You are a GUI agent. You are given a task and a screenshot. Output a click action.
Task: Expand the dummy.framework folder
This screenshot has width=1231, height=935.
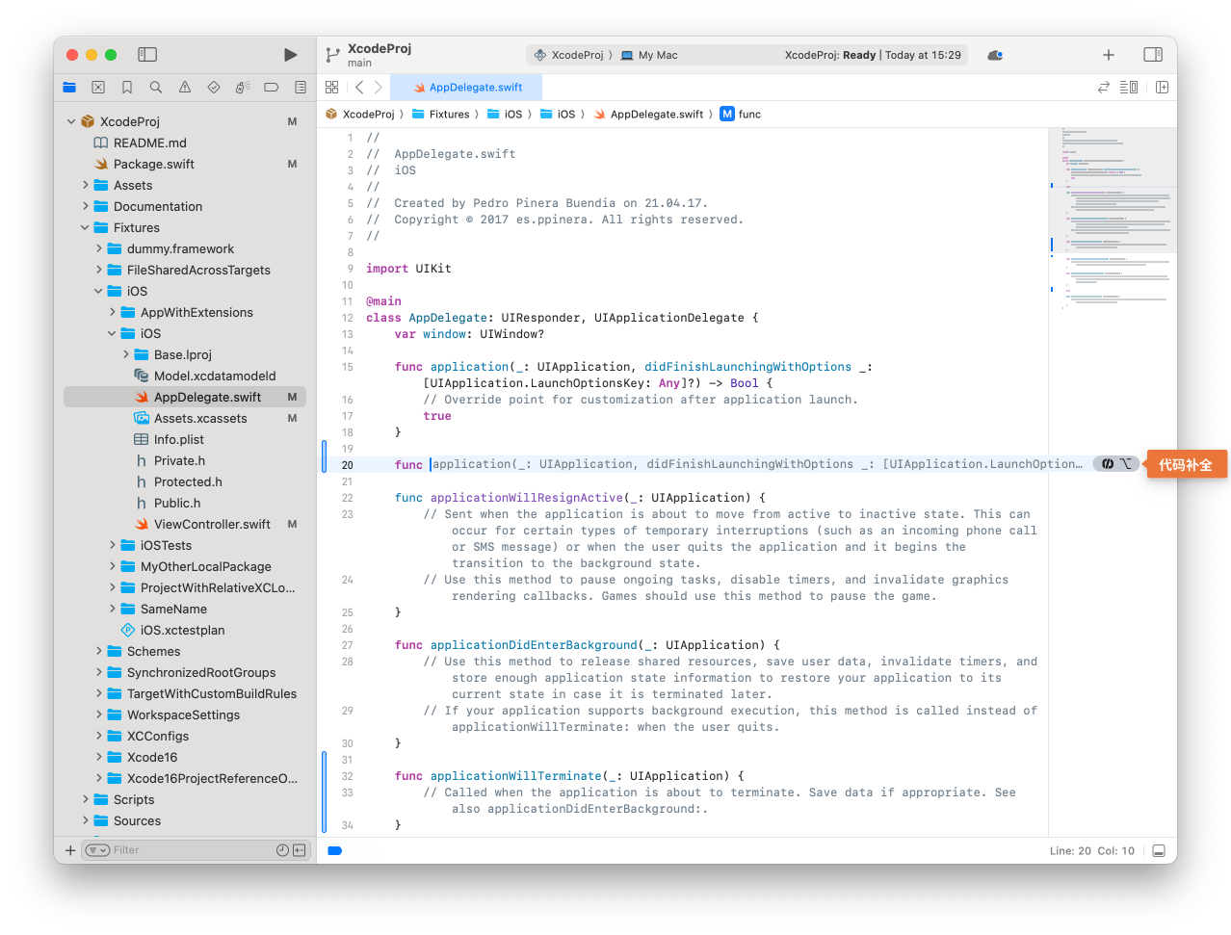point(98,248)
